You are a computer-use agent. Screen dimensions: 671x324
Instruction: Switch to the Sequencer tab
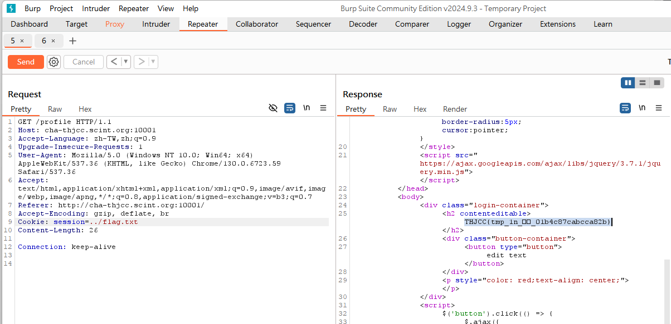[313, 24]
